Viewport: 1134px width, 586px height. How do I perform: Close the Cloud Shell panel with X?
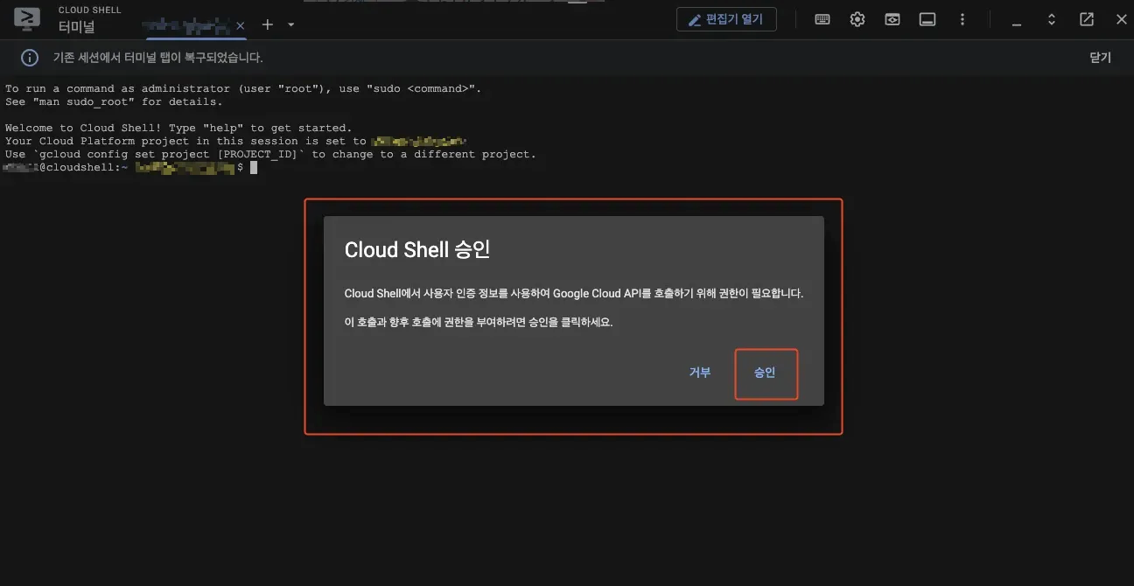pos(1122,19)
